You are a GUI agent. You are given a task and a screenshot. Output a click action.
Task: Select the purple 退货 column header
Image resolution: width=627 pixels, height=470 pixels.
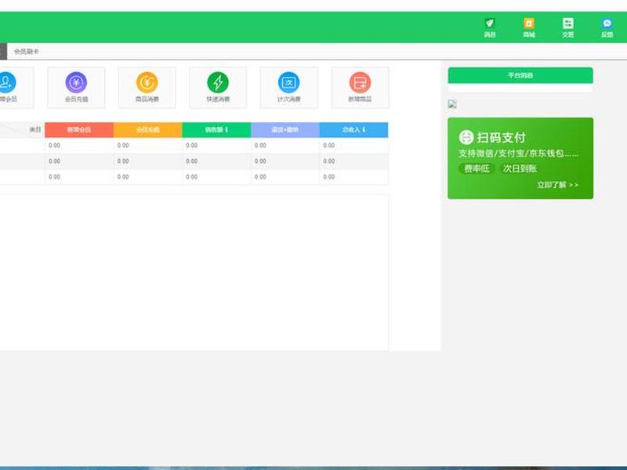tap(285, 130)
